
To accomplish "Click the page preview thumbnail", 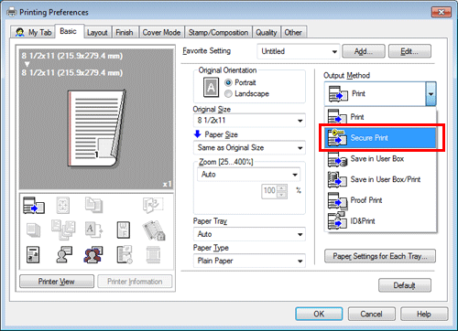I will click(96, 128).
